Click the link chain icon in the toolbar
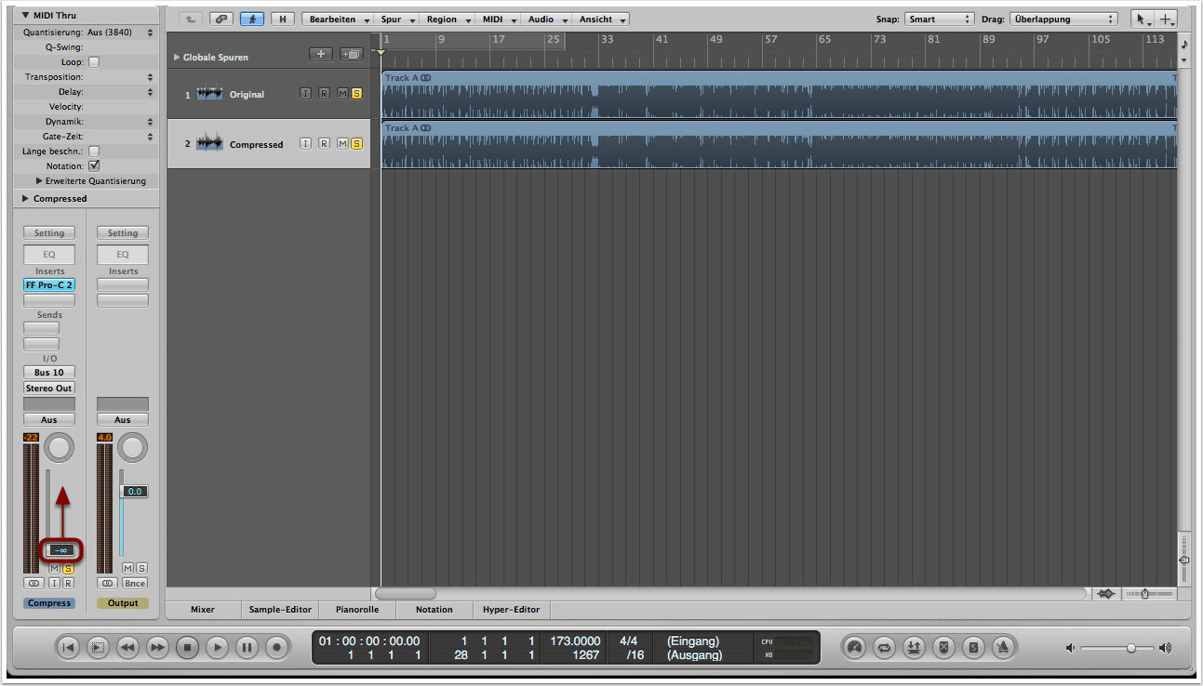This screenshot has width=1203, height=686. pos(221,19)
